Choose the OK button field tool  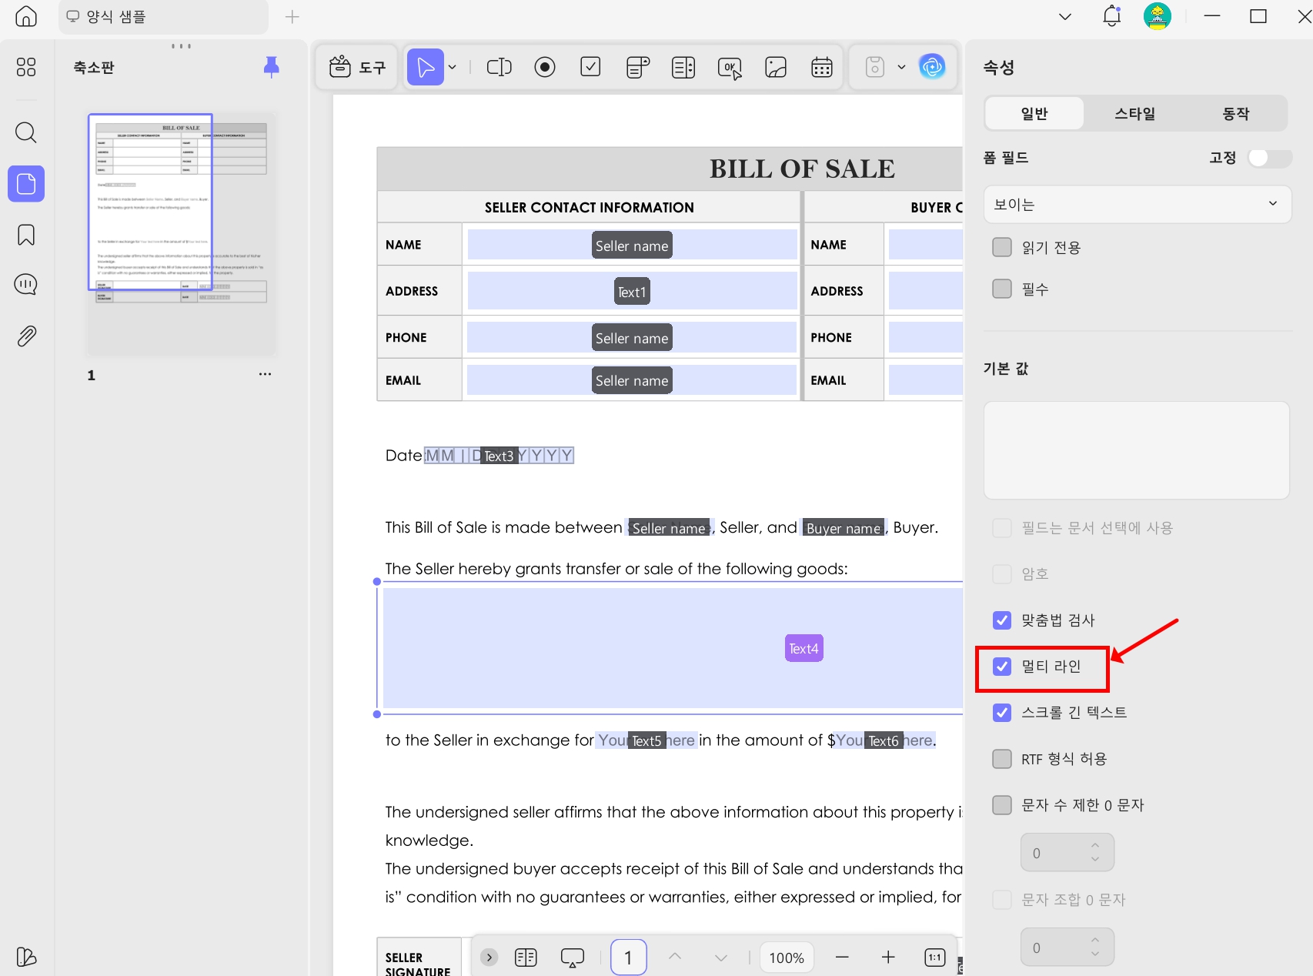[x=730, y=68]
